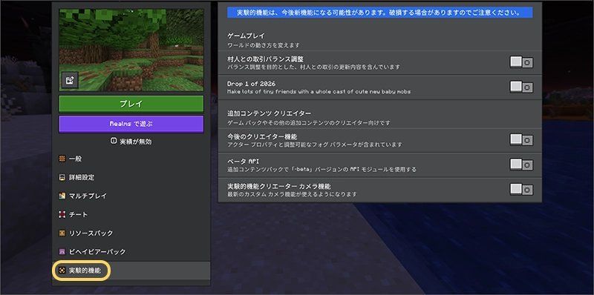This screenshot has height=295, width=594.
Task: Click the edit world thumbnail icon
Action: [70, 80]
